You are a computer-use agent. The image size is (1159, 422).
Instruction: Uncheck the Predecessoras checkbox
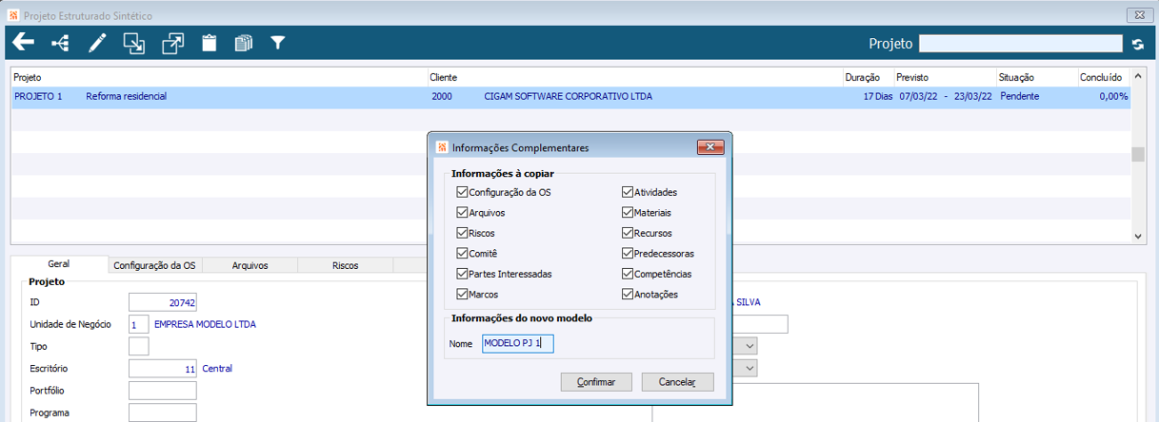tap(628, 254)
